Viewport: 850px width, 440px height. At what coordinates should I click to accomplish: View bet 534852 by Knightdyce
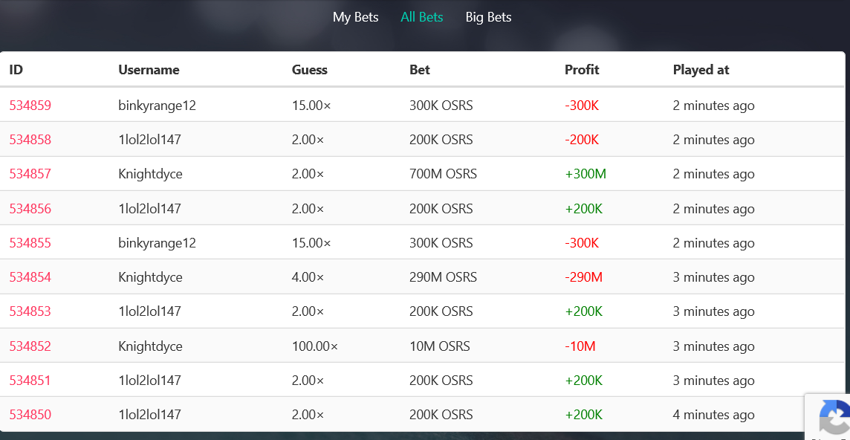tap(30, 346)
